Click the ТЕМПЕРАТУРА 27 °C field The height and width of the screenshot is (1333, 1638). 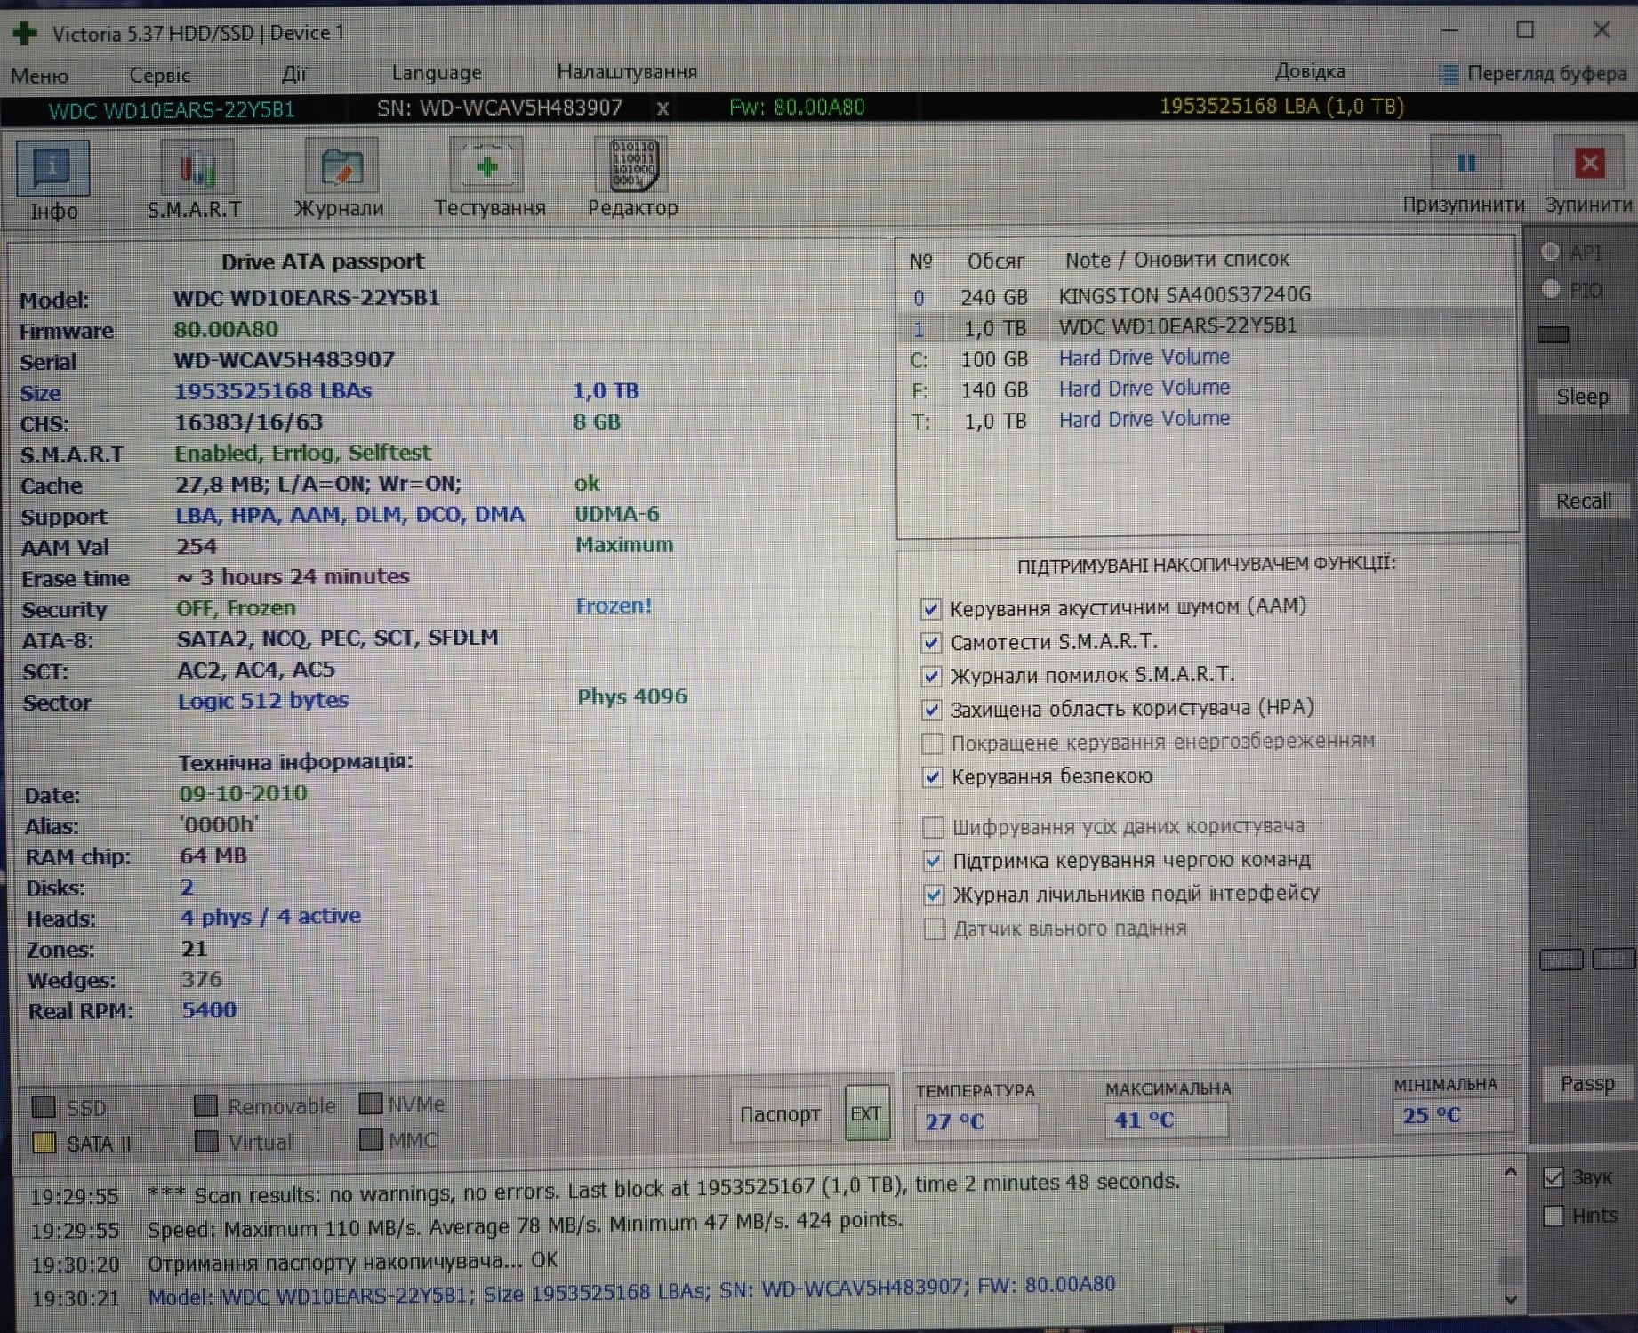[x=976, y=1121]
